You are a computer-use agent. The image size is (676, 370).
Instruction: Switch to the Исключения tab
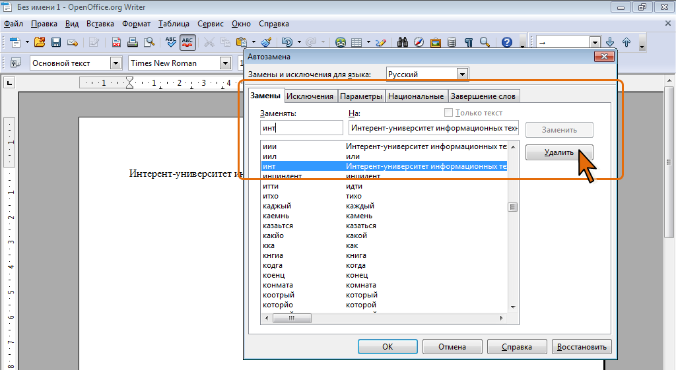coord(310,96)
